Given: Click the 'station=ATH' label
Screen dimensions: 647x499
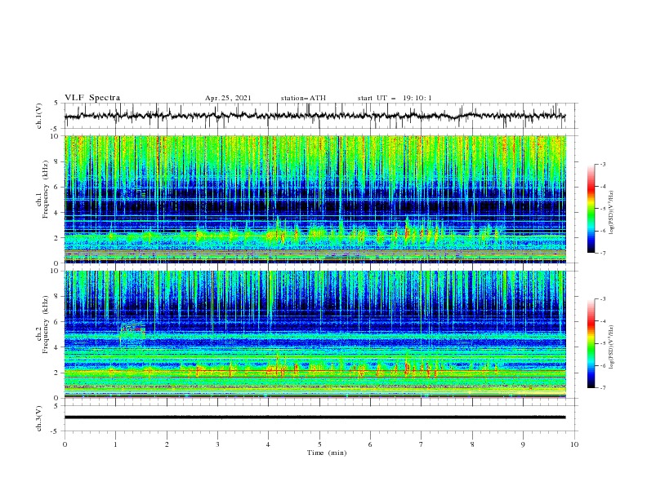Looking at the screenshot, I should coord(303,98).
